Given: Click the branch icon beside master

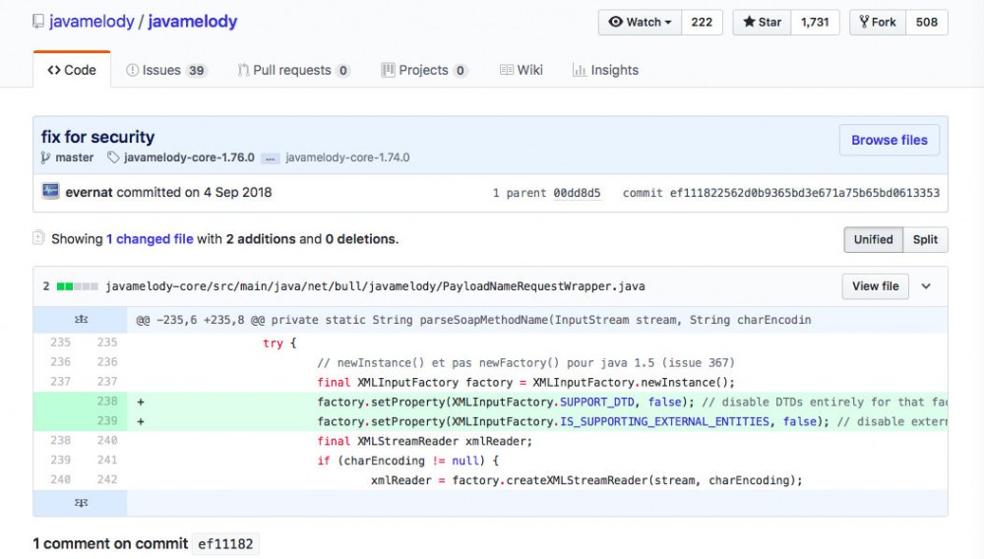Looking at the screenshot, I should (45, 157).
